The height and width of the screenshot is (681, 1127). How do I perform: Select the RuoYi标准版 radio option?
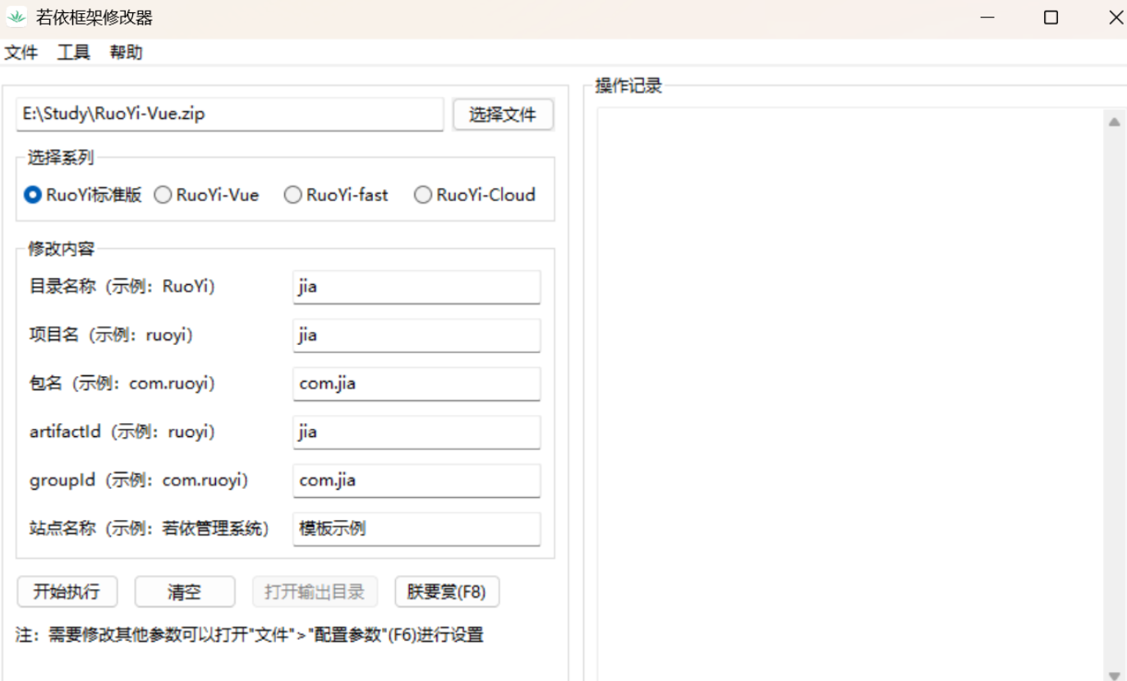coord(83,195)
